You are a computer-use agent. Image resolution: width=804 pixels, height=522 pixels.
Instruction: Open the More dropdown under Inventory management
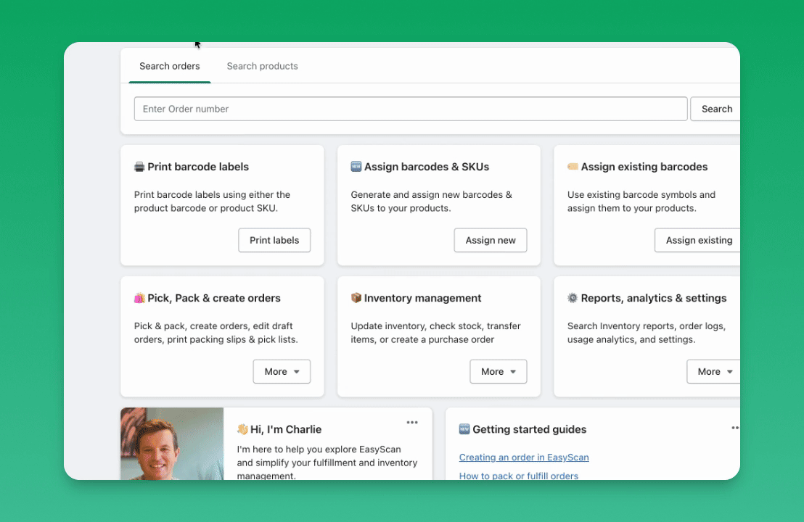499,371
